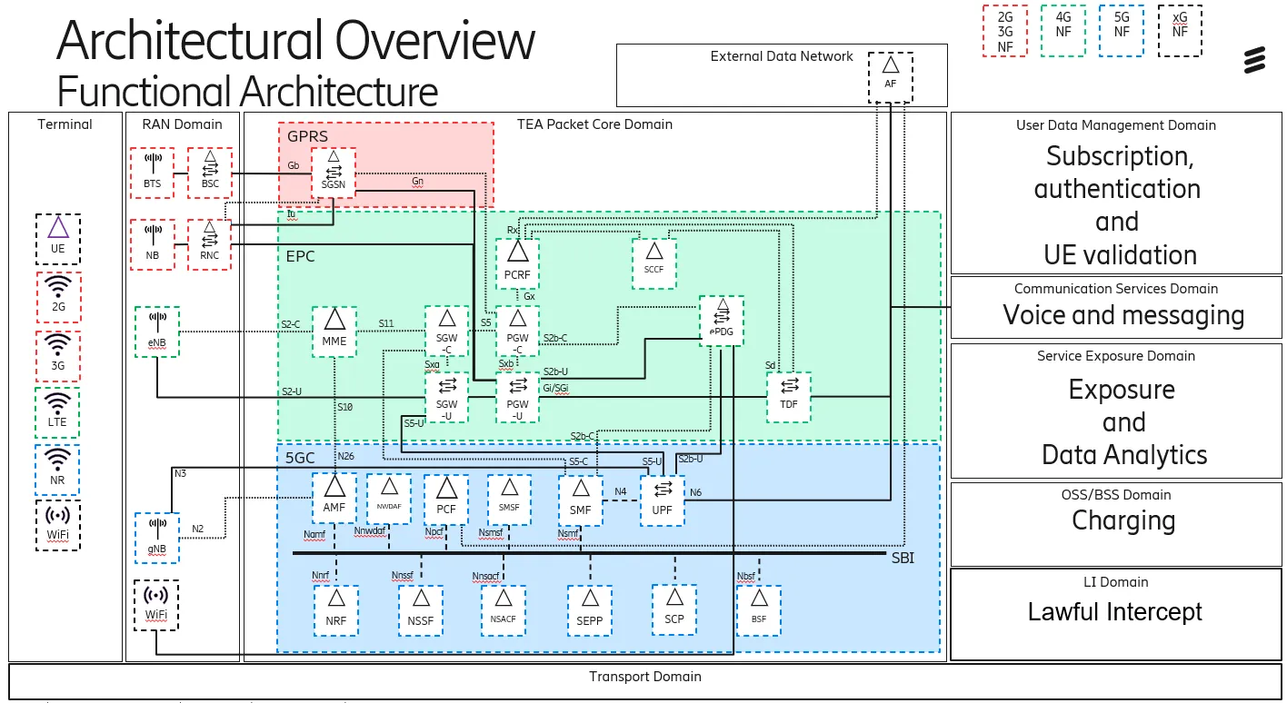
Task: Click the red 2G 3G NF legend box
Action: 1005,31
